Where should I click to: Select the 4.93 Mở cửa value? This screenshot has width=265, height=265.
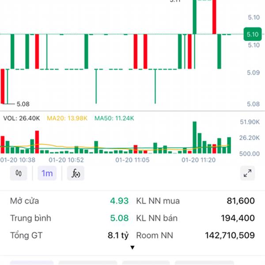tap(119, 201)
